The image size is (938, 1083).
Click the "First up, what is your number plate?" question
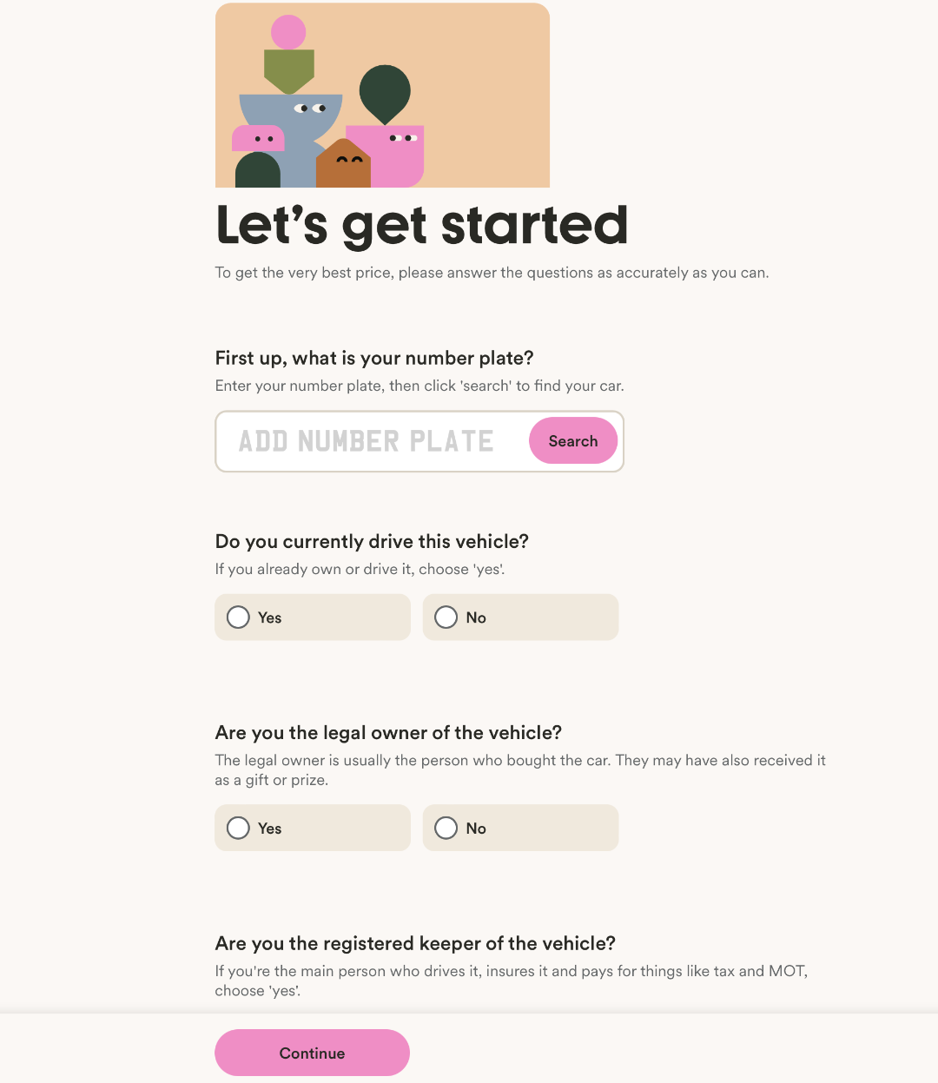tap(374, 358)
